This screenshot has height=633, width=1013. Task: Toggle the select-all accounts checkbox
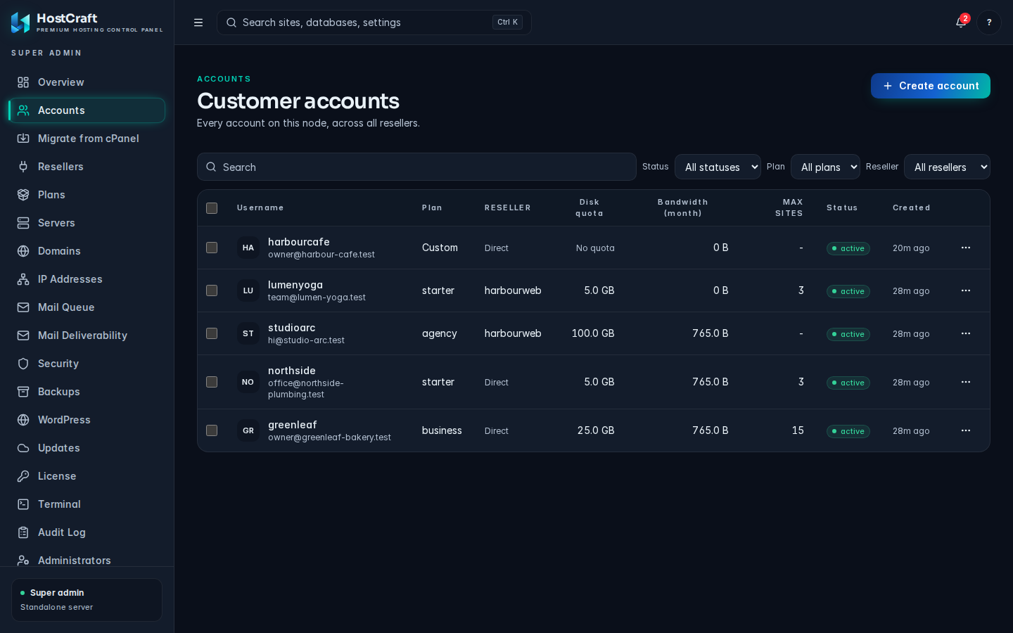(x=212, y=208)
